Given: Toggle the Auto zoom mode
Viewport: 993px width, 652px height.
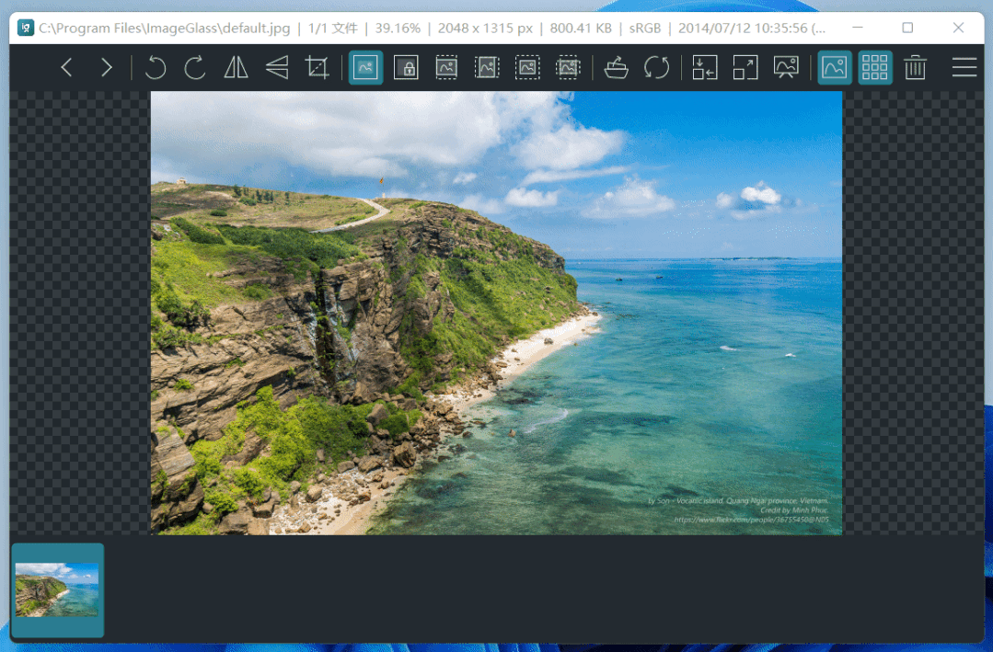Looking at the screenshot, I should click(366, 67).
